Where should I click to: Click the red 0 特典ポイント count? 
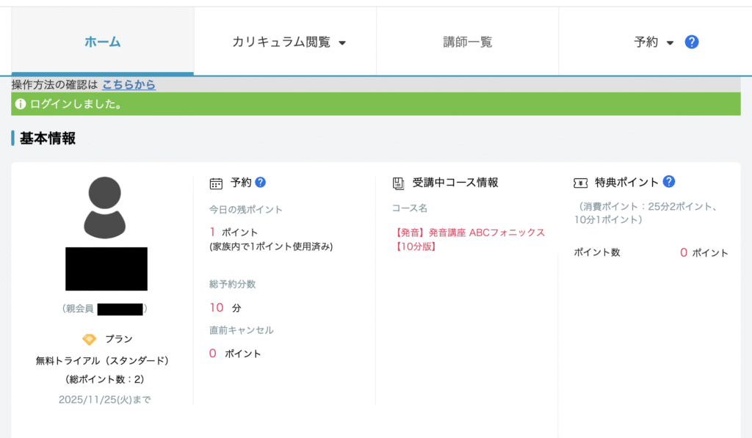pos(683,252)
